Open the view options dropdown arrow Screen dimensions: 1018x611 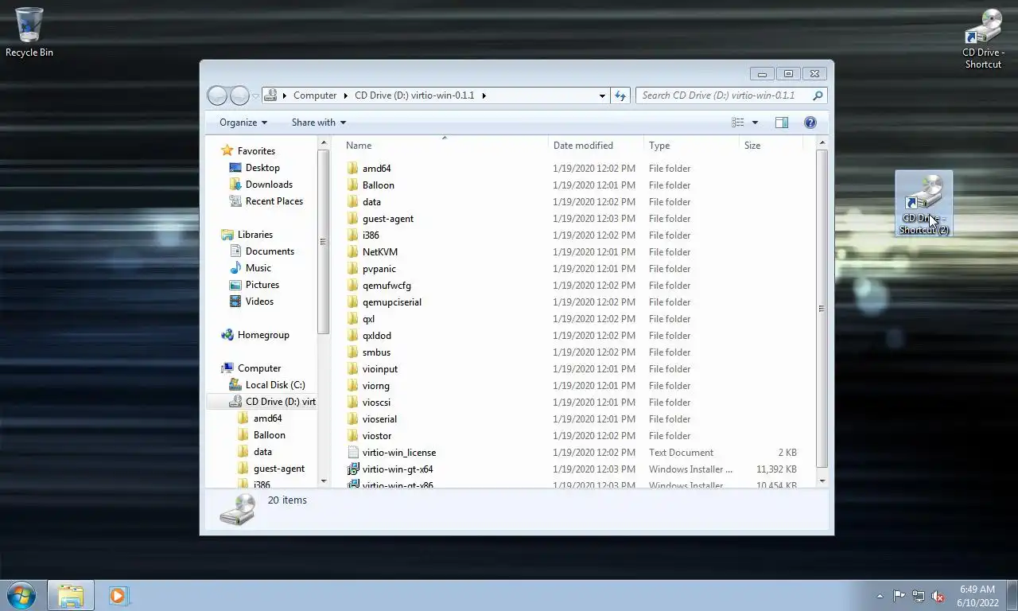(x=755, y=123)
